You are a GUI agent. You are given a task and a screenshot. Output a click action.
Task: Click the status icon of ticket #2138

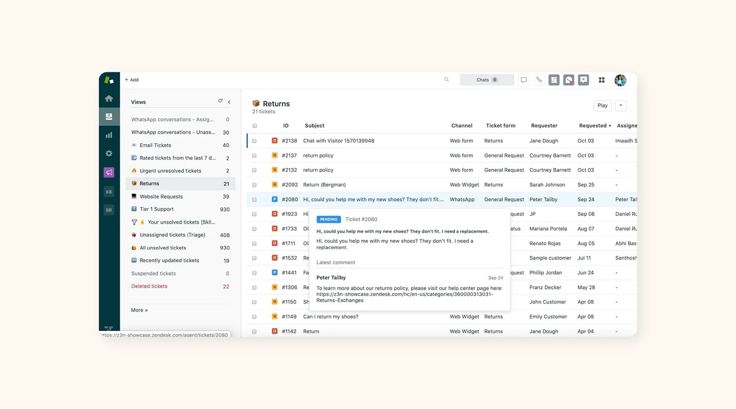274,141
